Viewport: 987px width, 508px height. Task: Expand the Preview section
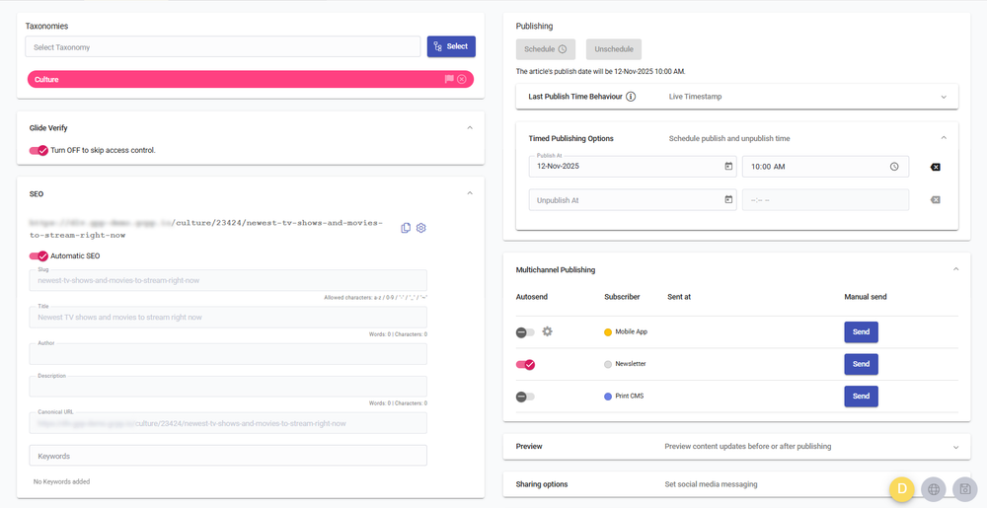(955, 447)
